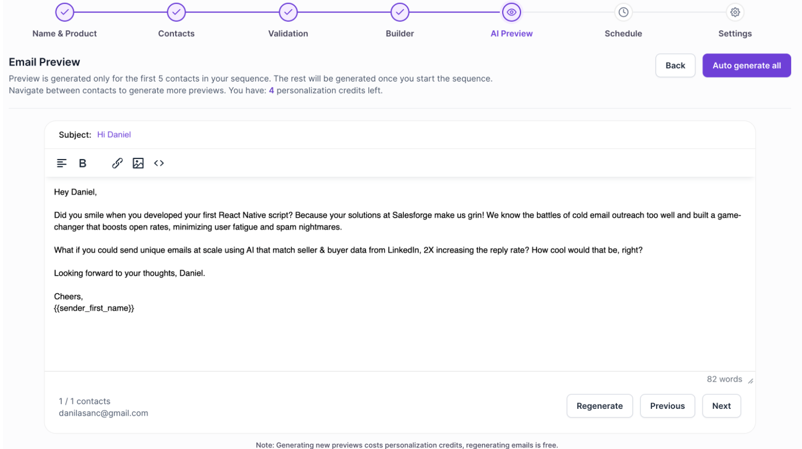Viewport: 802px width, 449px height.
Task: Open the insert link tool
Action: (x=117, y=163)
